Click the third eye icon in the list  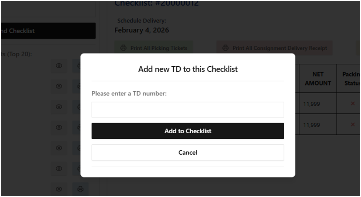coord(59,107)
